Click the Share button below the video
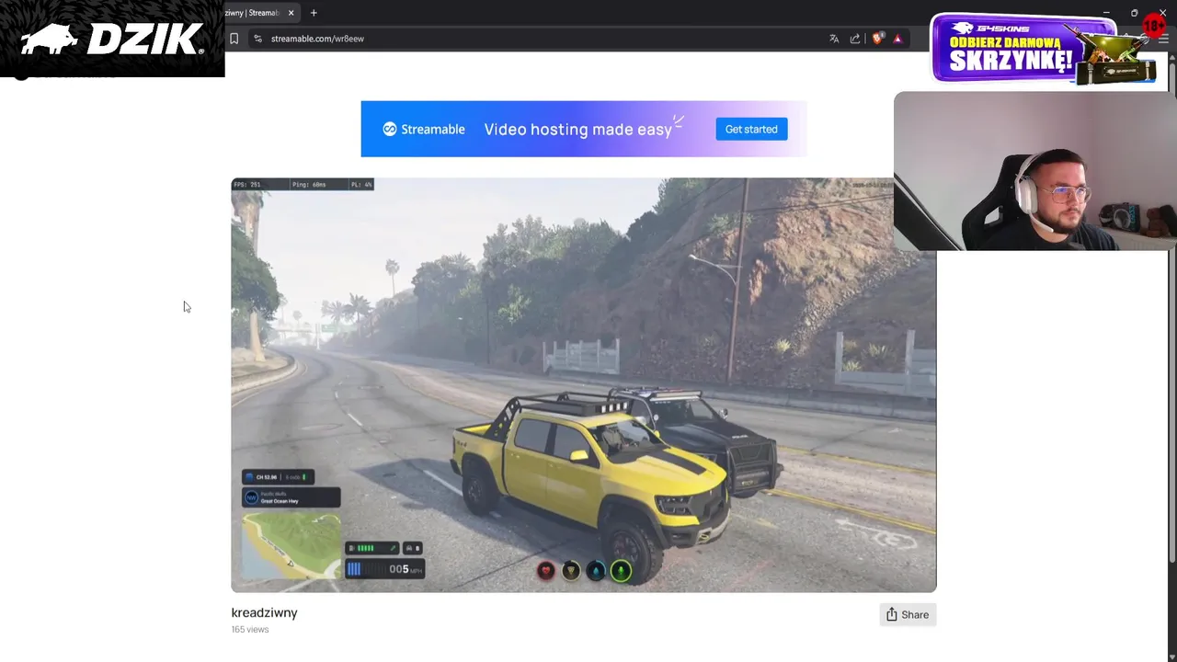The image size is (1177, 662). 908,614
